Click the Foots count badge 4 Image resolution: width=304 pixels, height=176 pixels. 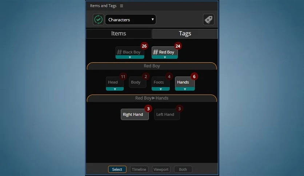(169, 77)
